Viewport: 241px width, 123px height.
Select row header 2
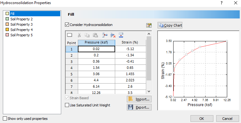[x=72, y=55]
